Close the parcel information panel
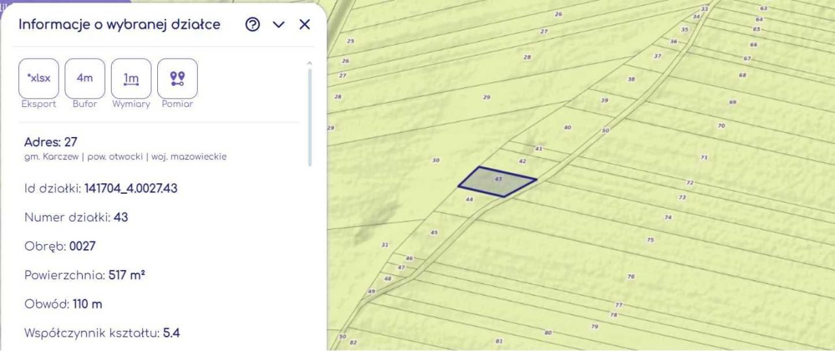Viewport: 835px width, 351px height. point(305,25)
